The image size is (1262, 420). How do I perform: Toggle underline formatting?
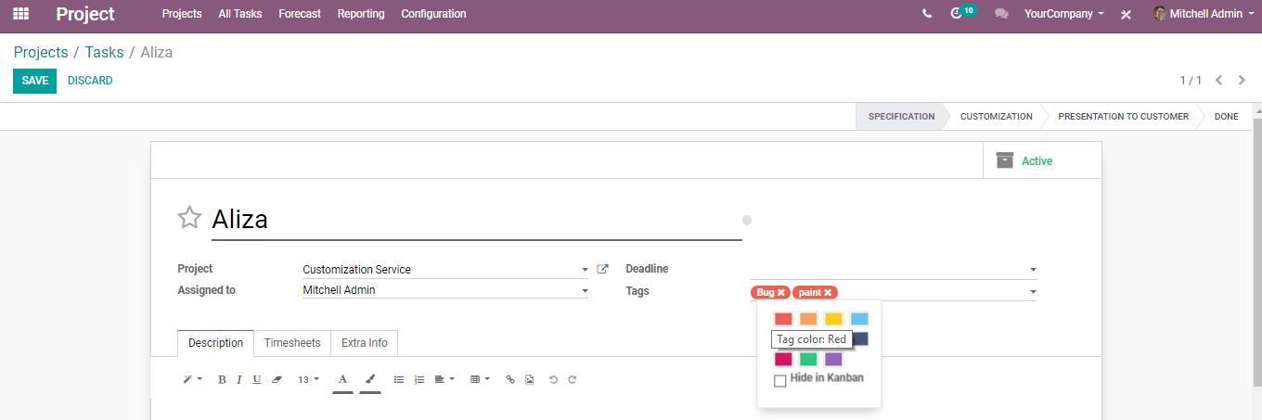pos(256,379)
